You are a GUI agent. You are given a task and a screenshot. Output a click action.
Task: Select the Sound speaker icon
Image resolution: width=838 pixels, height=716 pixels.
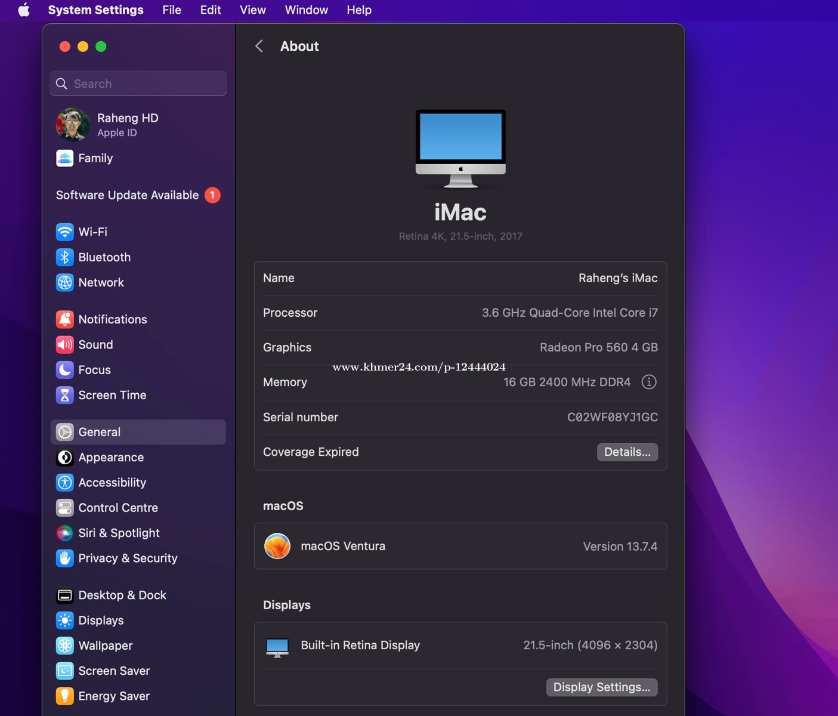point(64,344)
